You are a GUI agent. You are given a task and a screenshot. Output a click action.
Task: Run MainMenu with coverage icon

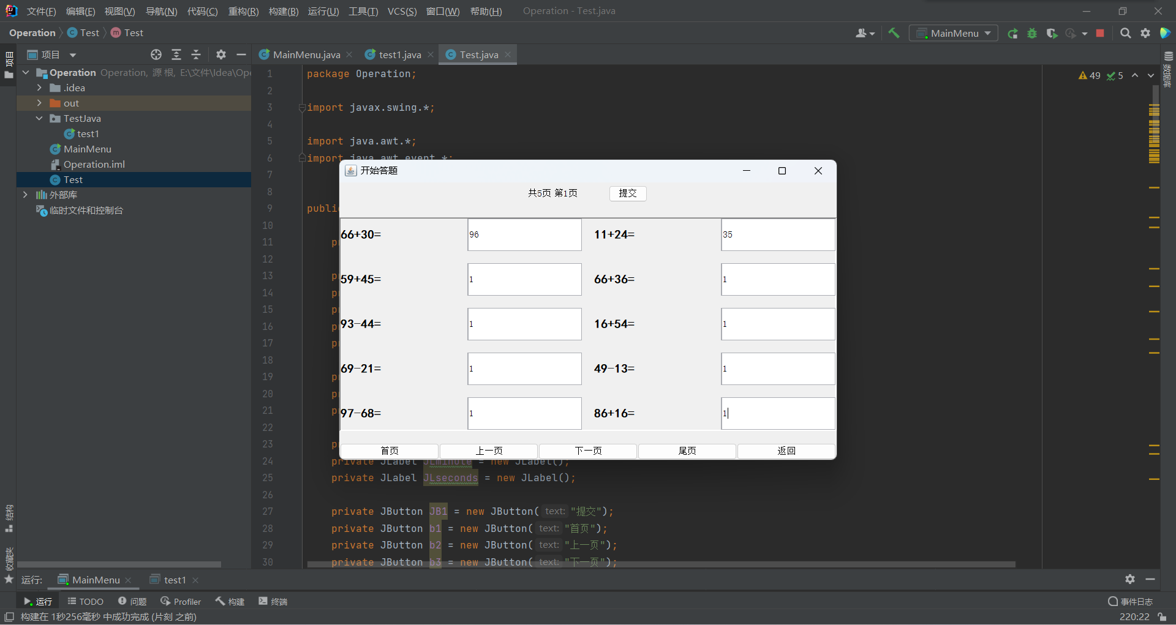pyautogui.click(x=1052, y=33)
